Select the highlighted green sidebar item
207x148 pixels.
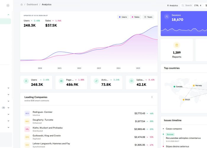(5, 21)
